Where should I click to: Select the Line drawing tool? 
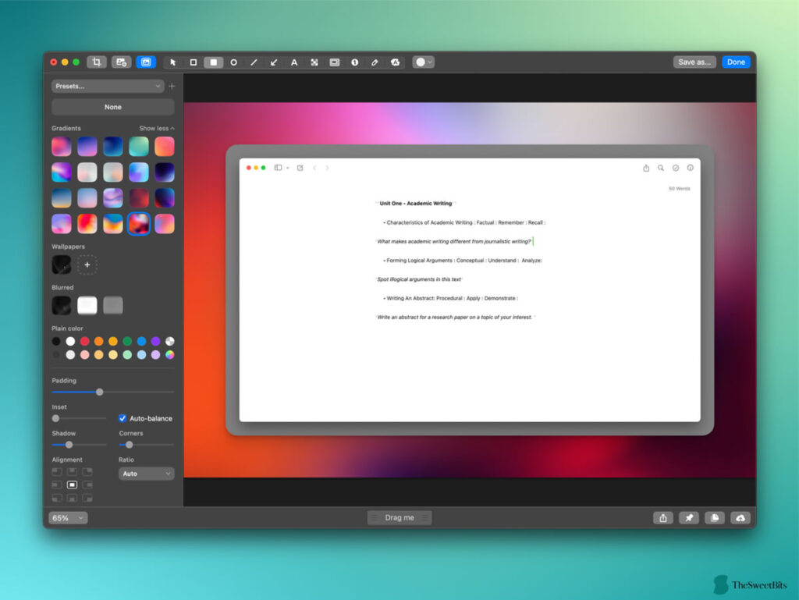(254, 62)
